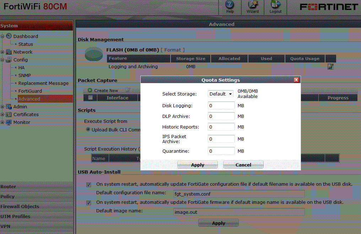Apply the Quota Settings
This screenshot has width=361, height=234.
coord(197,165)
